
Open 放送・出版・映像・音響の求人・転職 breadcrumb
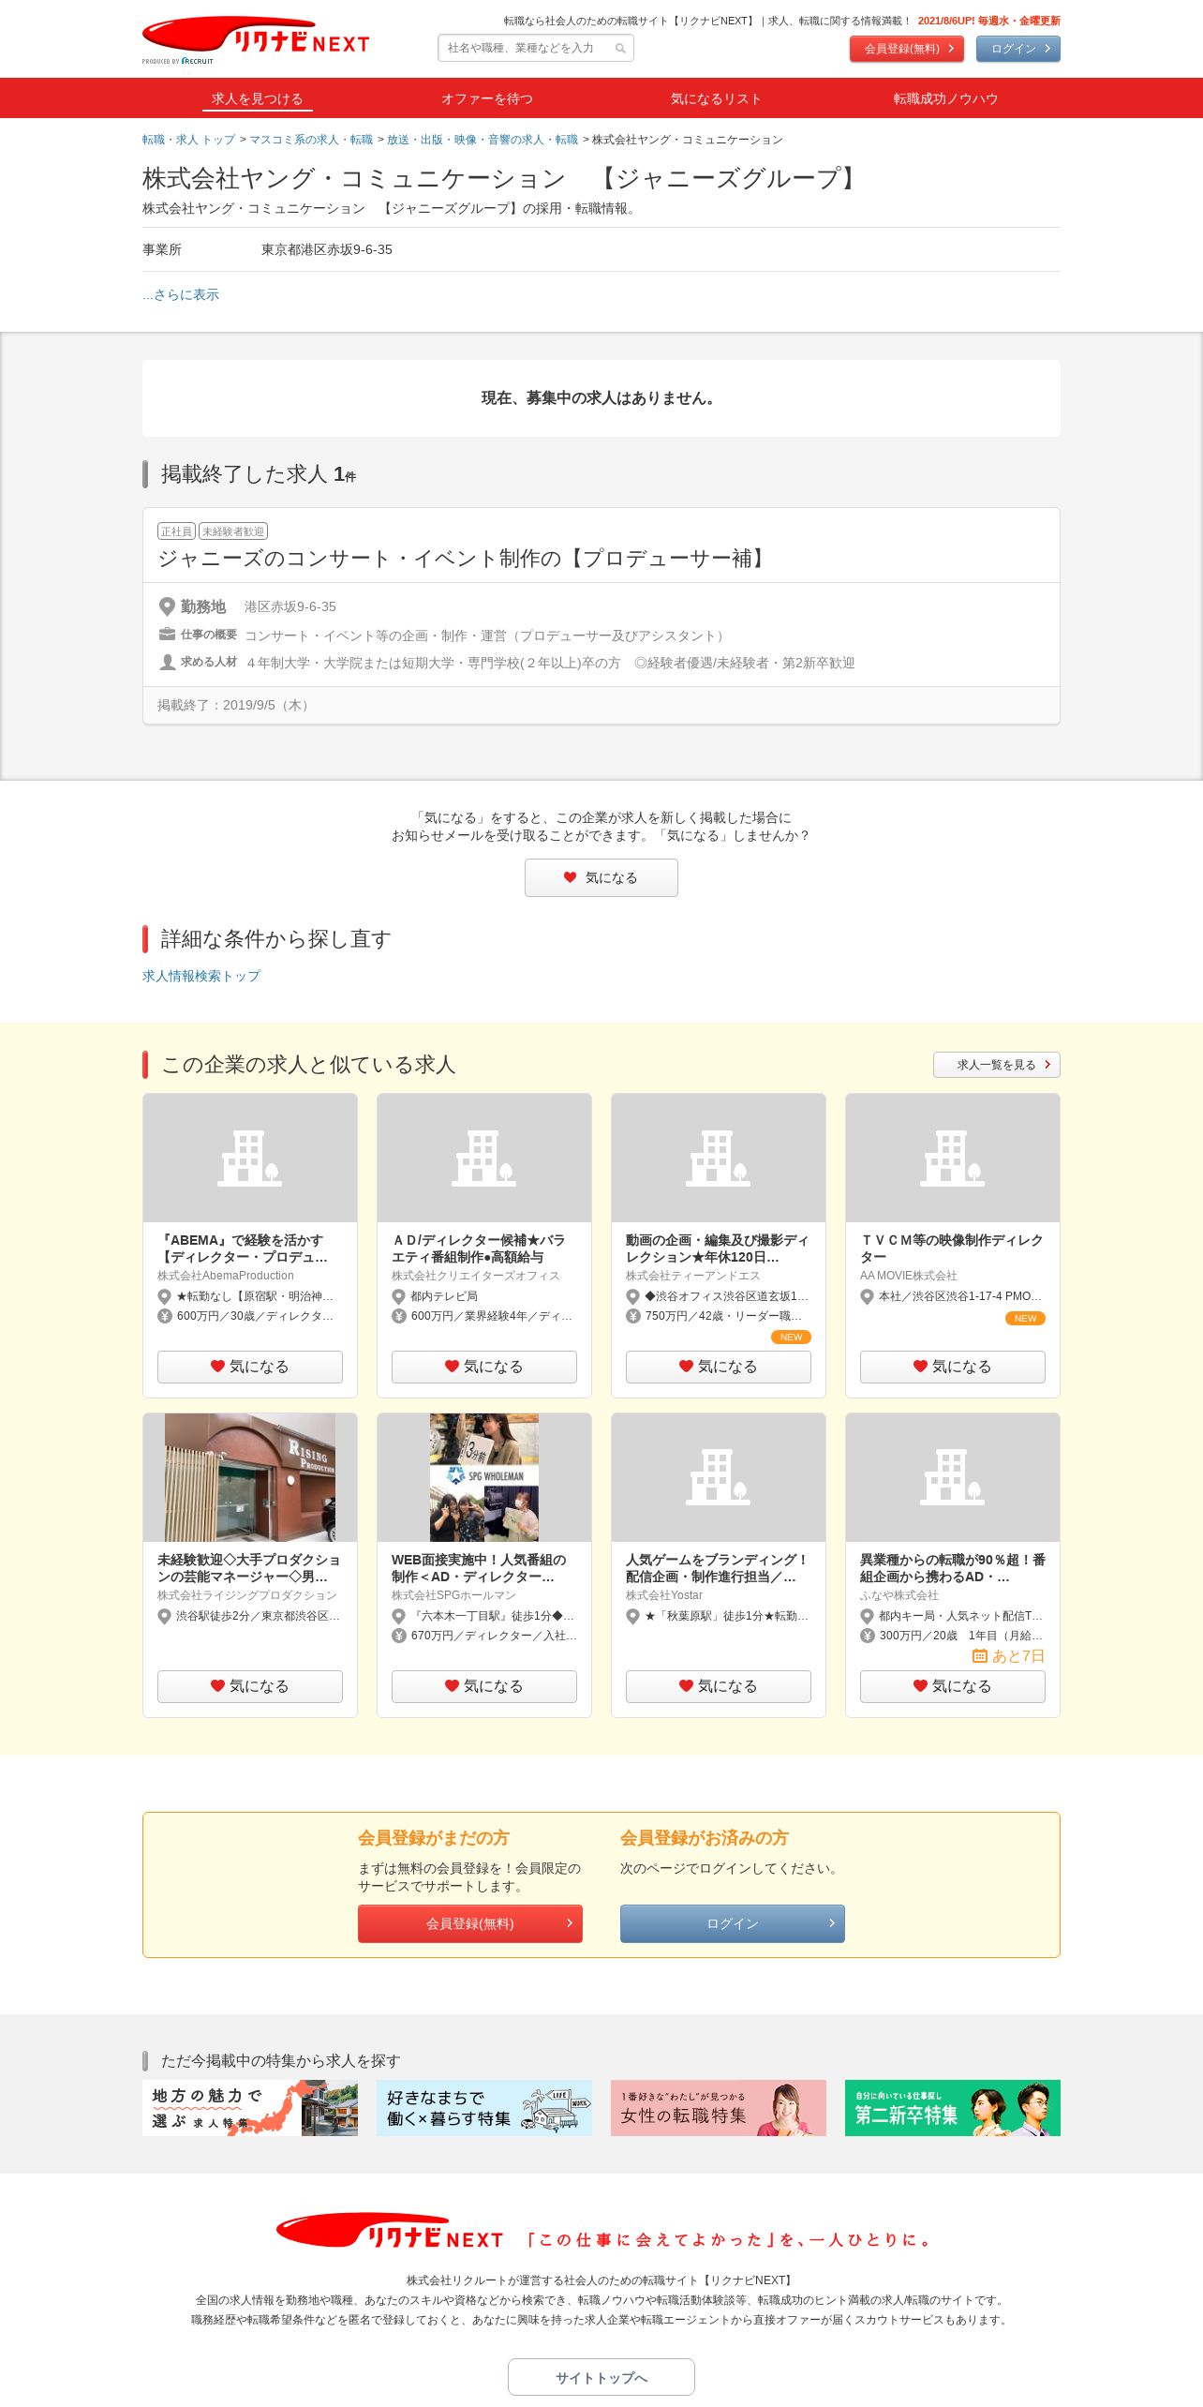click(x=483, y=140)
